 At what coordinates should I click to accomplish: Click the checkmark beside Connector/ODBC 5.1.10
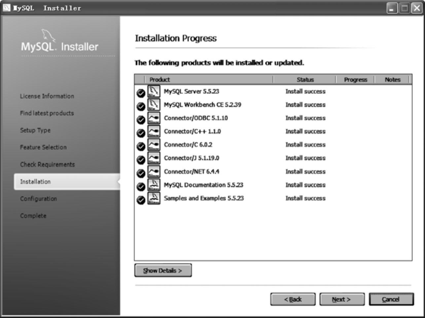click(x=141, y=120)
